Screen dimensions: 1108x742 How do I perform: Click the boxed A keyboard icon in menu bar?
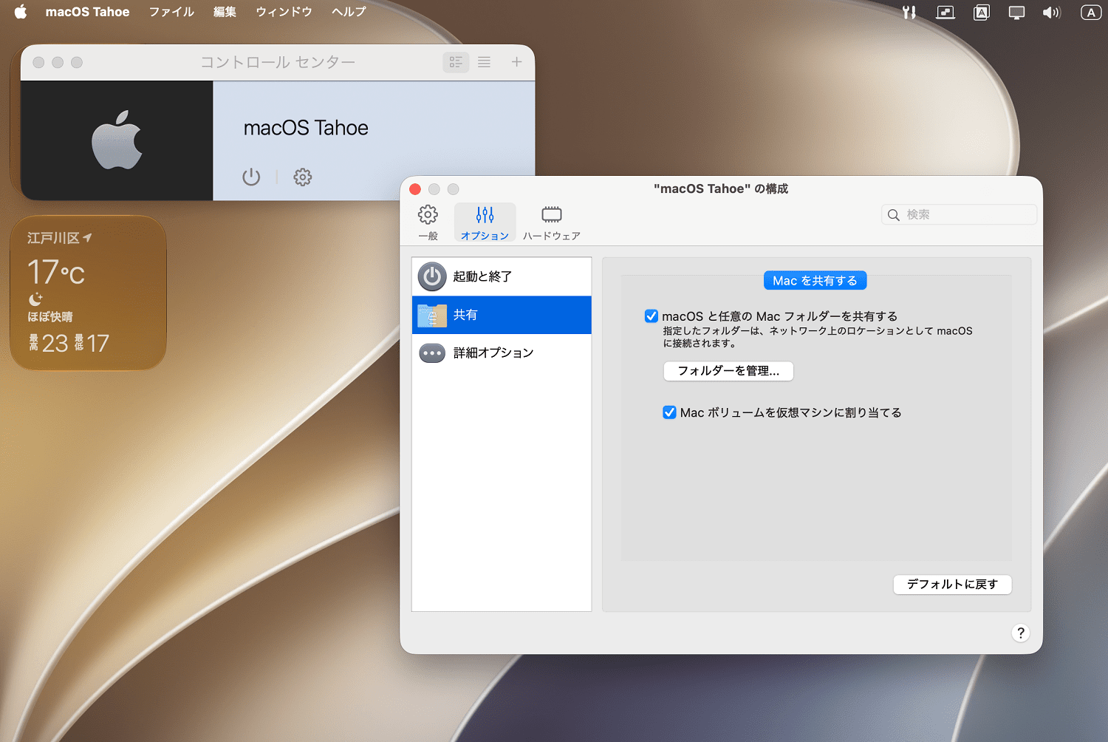pos(981,12)
